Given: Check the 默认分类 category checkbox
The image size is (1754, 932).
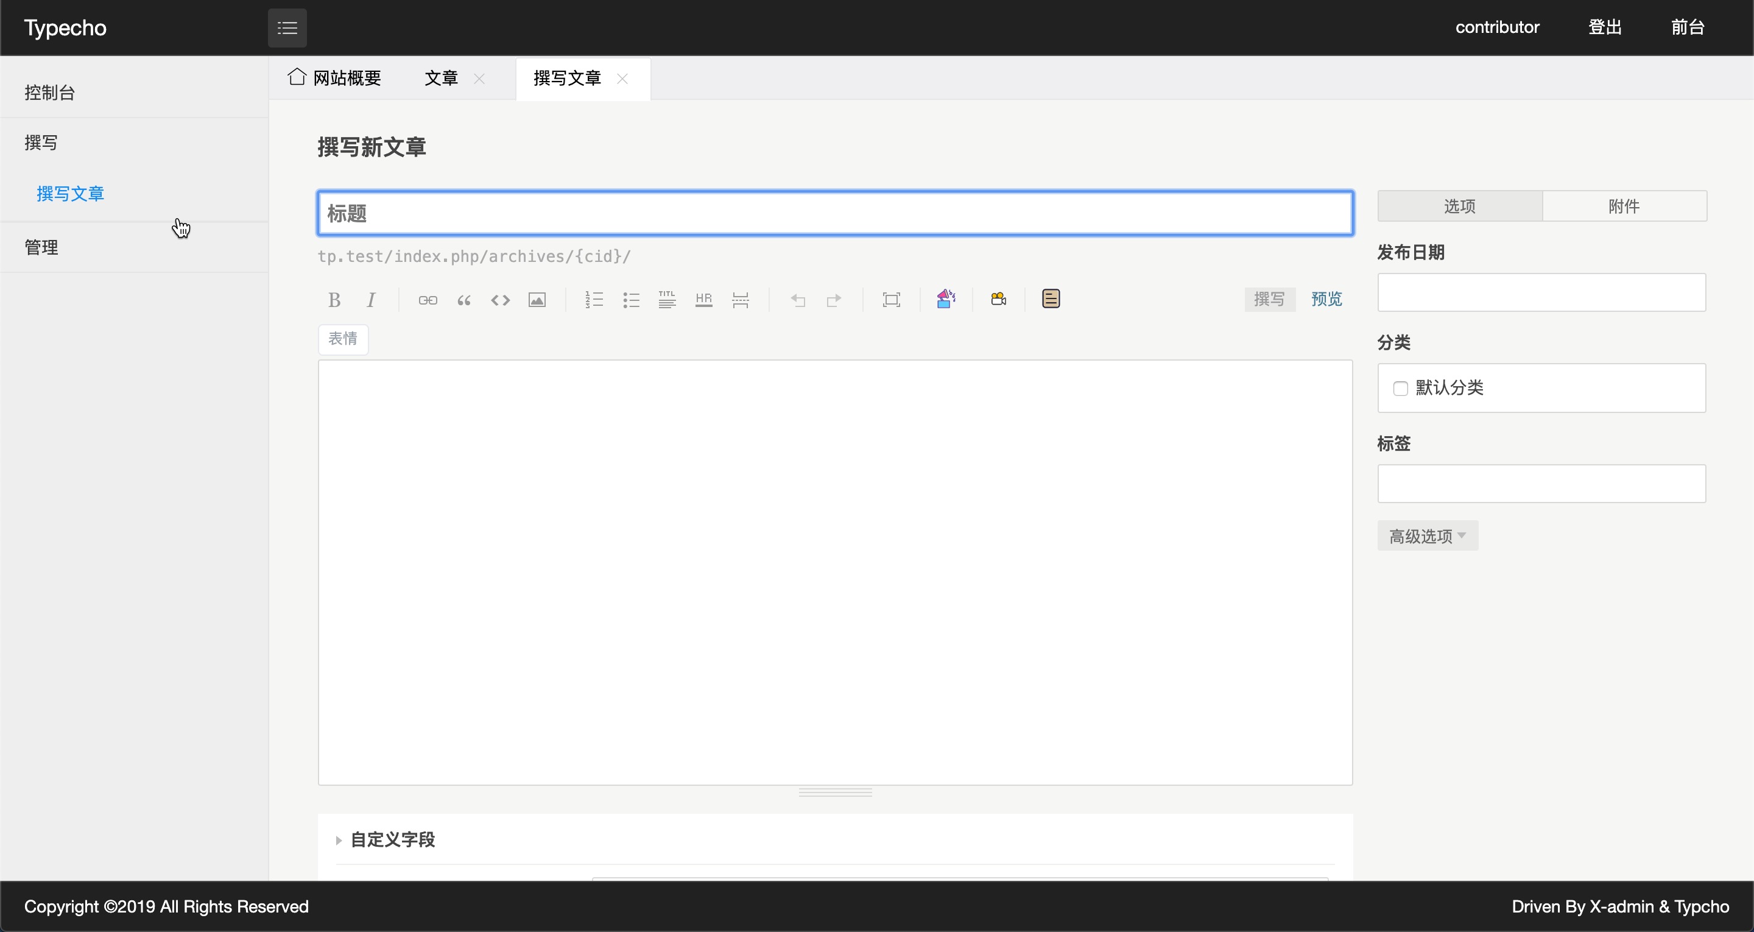Looking at the screenshot, I should pyautogui.click(x=1401, y=389).
